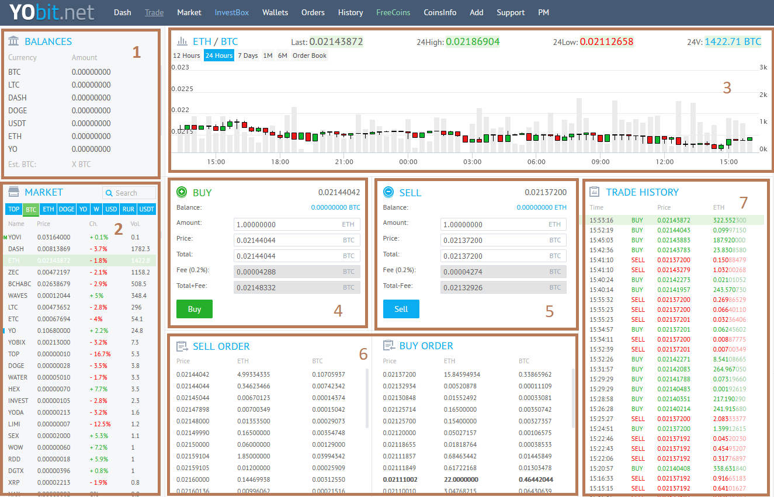Click the Market panel icon
The height and width of the screenshot is (497, 774).
[x=13, y=192]
